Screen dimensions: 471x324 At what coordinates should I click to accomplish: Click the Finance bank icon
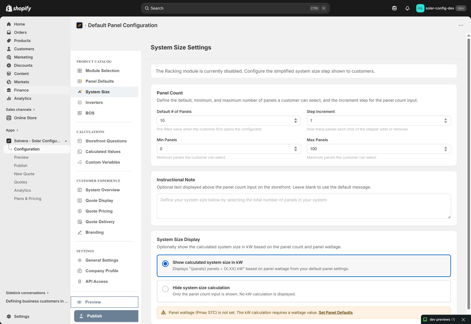(9, 90)
